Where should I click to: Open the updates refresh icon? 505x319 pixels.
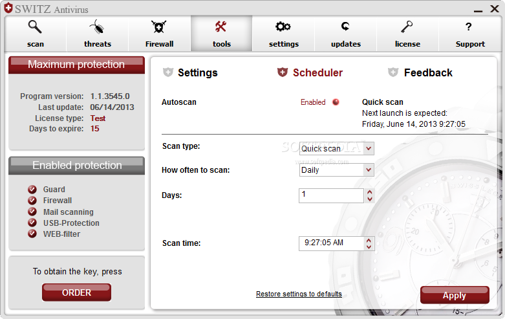point(345,27)
